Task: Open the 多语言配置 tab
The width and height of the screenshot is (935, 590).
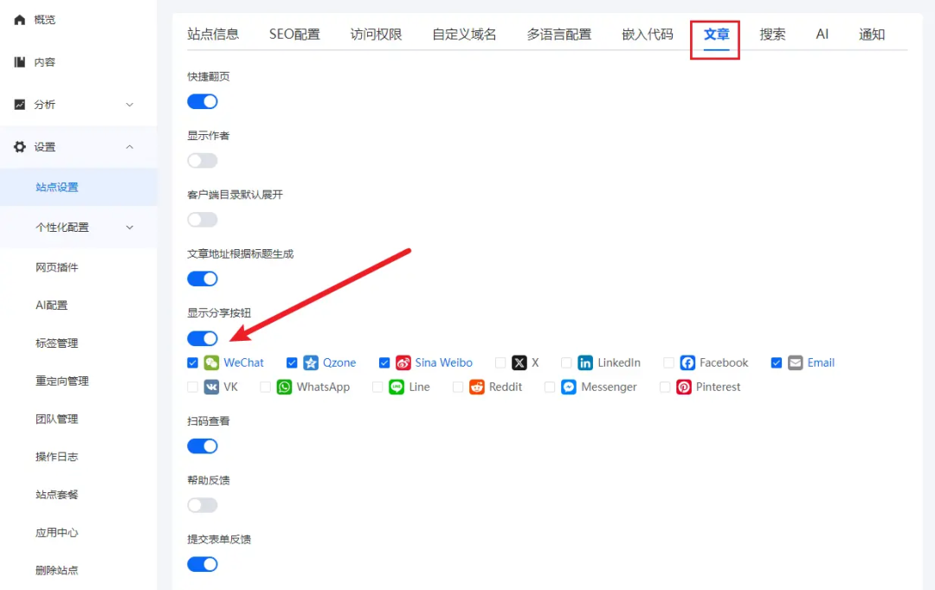Action: coord(559,34)
